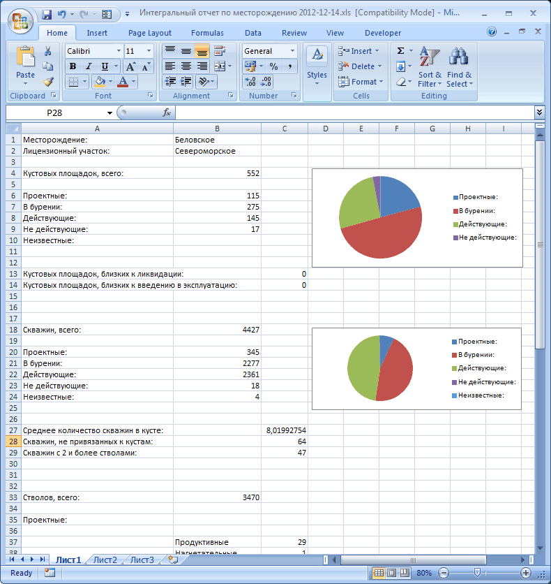Switch to Page Layout view in status bar
This screenshot has height=584, width=551.
coord(391,573)
